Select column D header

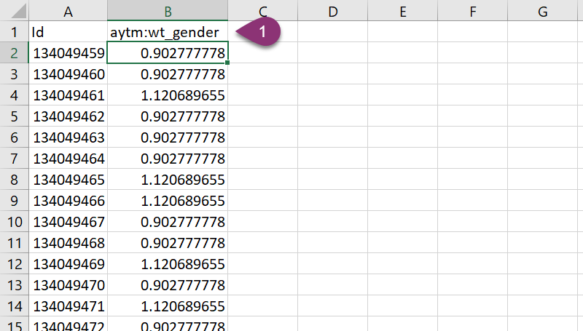[333, 11]
